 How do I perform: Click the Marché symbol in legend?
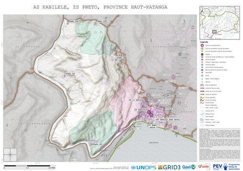pos(202,82)
